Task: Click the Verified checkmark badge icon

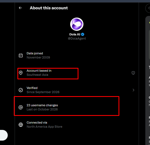Action: tap(21, 90)
